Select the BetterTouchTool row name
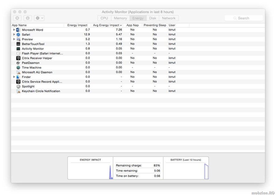276x196 pixels. (x=33, y=44)
